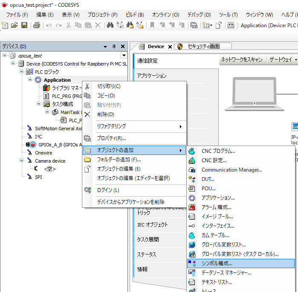Click the toolbar Cut scissors icon
Image resolution: width=298 pixels, height=292 pixels.
click(x=68, y=25)
